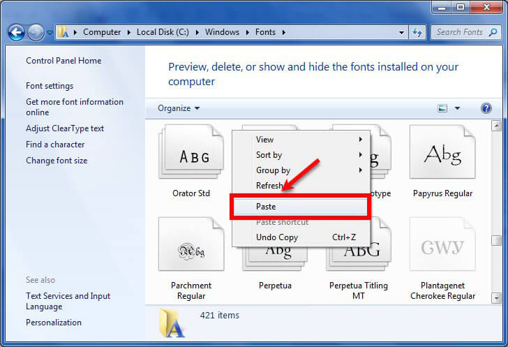This screenshot has height=347, width=508.
Task: Select Local Disk (C:) in breadcrumb
Action: click(163, 32)
